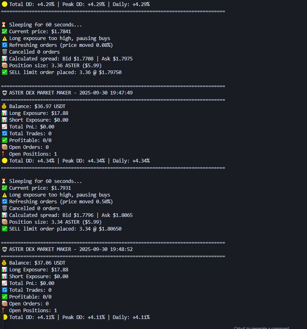Click the money bag icon next to $37.06 balance

4,263
